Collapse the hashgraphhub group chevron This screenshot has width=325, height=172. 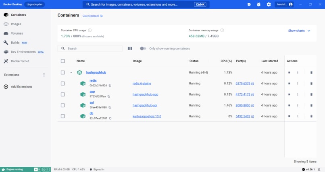pyautogui.click(x=71, y=72)
